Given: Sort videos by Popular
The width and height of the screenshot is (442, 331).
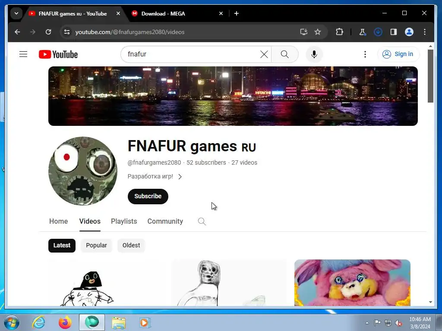Looking at the screenshot, I should point(96,245).
